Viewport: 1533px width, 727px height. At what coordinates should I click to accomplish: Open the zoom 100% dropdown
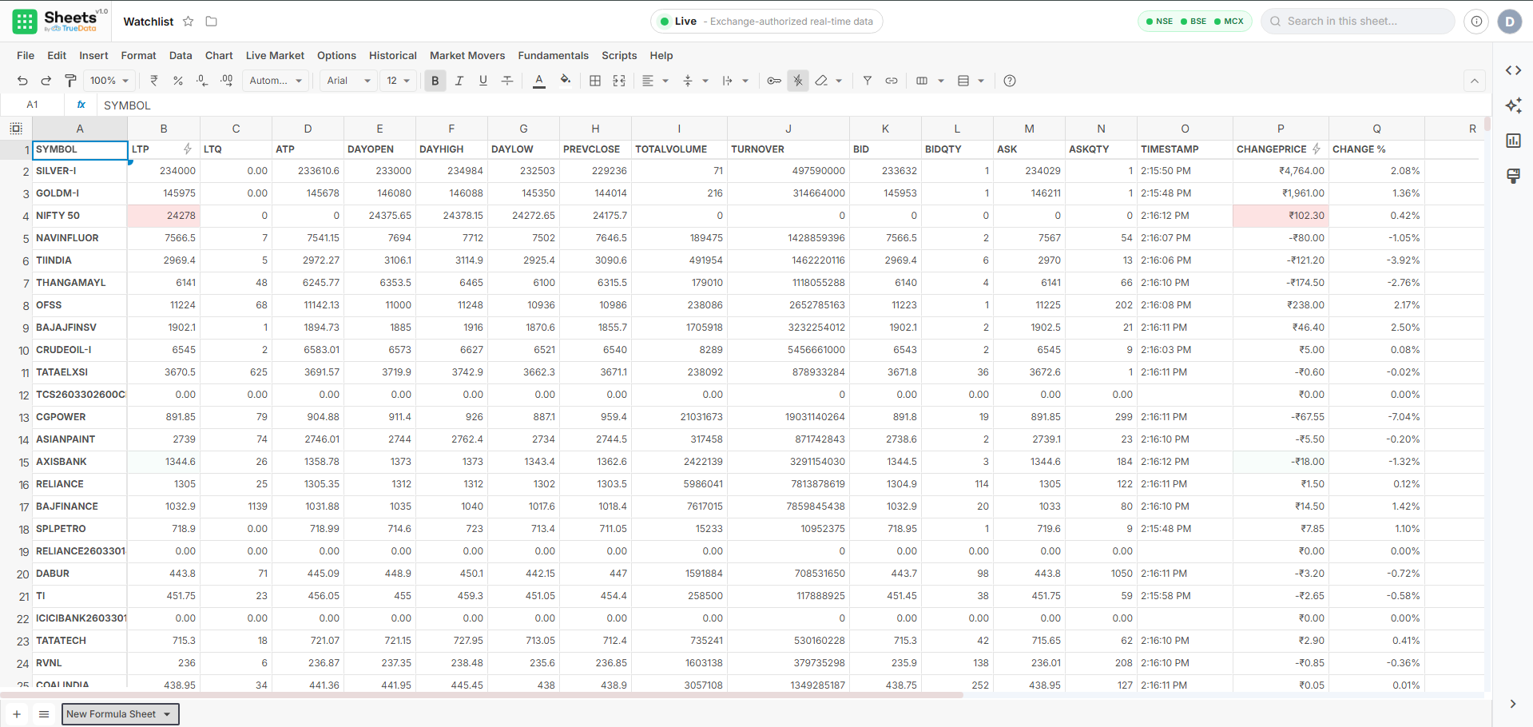(x=109, y=81)
